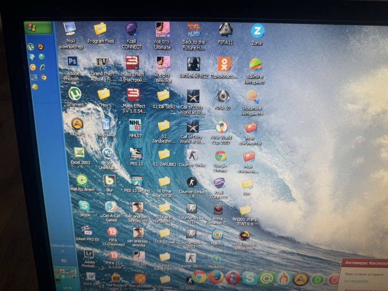388x291 pixels.
Task: Launch NHL 07 desktop shortcut
Action: pos(135,128)
